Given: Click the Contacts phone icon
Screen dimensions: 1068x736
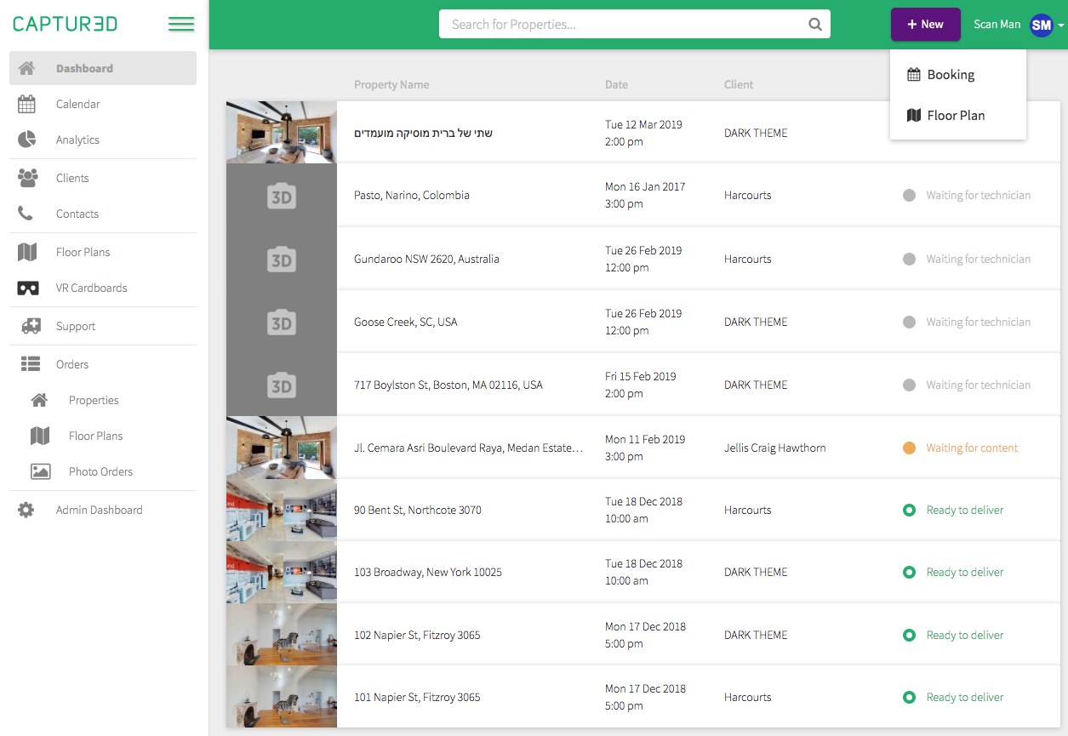Looking at the screenshot, I should click(26, 214).
